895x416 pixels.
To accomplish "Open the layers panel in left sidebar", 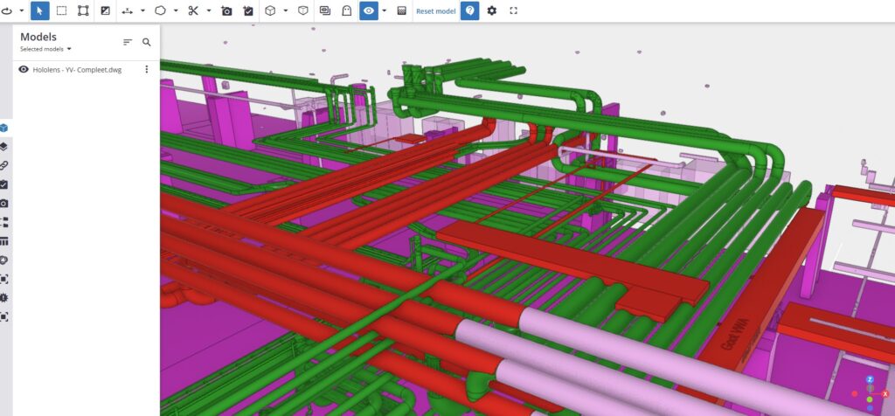I will [x=4, y=146].
